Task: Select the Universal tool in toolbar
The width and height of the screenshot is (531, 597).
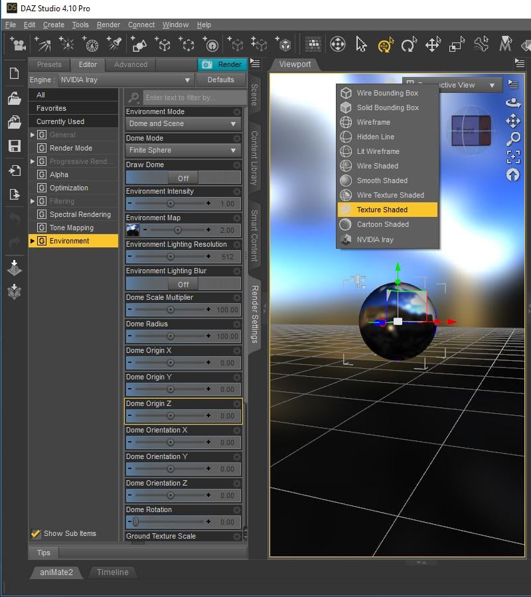Action: [385, 44]
